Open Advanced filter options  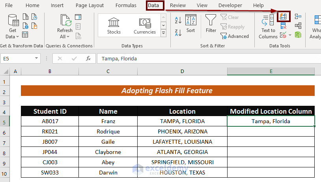pos(235,36)
